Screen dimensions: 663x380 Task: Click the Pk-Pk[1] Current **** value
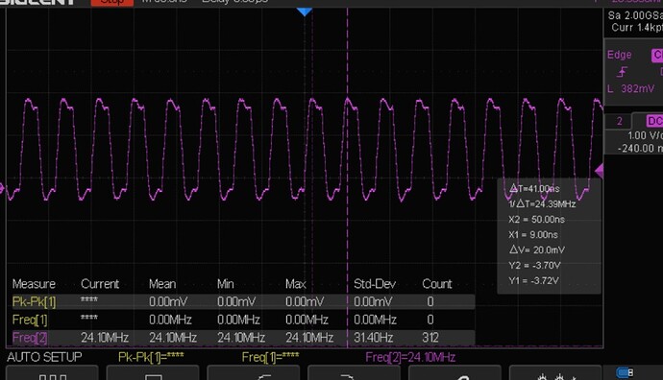tap(89, 300)
